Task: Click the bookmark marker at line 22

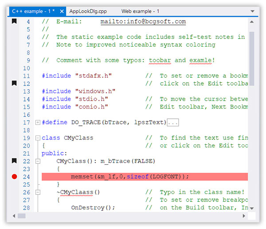Action: [x=14, y=161]
